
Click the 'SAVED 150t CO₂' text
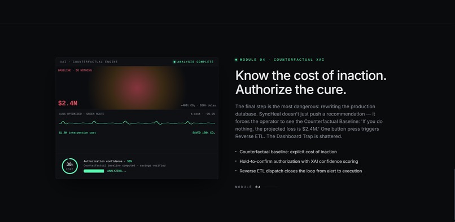coord(203,133)
